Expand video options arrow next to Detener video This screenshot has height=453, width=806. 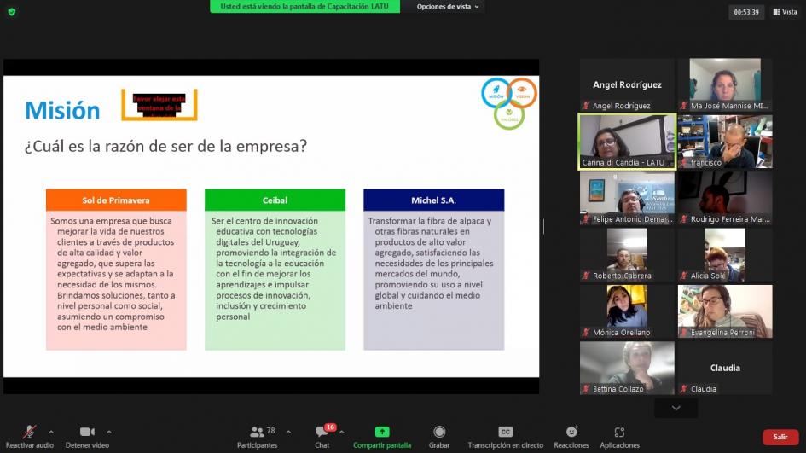point(109,432)
